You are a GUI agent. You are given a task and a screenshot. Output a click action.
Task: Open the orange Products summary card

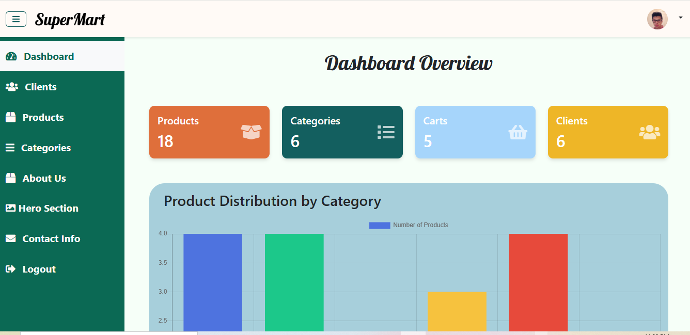click(x=209, y=132)
